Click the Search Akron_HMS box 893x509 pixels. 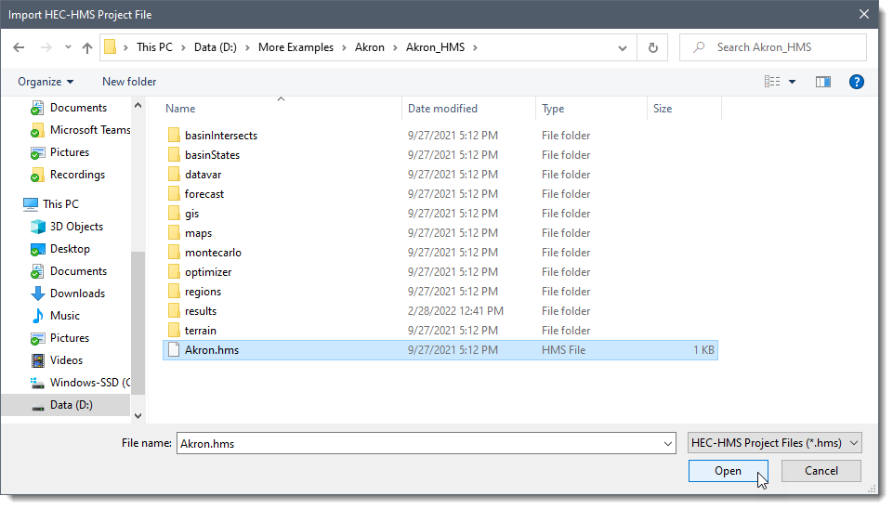coord(773,47)
